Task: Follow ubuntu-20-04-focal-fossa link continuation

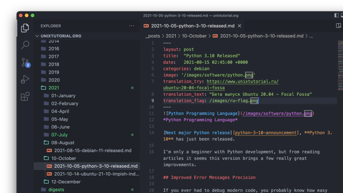Action: (x=194, y=88)
